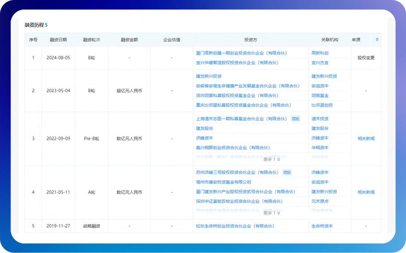The image size is (406, 253).
Task: Click the 融资日期 column header
Action: pyautogui.click(x=58, y=40)
